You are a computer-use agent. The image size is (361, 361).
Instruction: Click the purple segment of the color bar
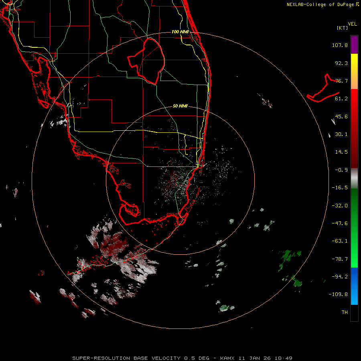pos(354,45)
